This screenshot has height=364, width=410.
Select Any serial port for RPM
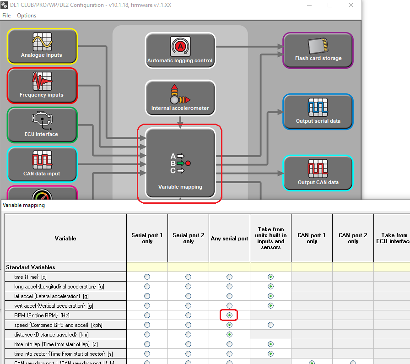click(x=229, y=315)
